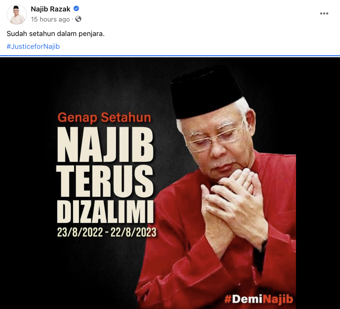Open Najib Razak's profile picture
Screen dimensions: 340x309
point(17,14)
